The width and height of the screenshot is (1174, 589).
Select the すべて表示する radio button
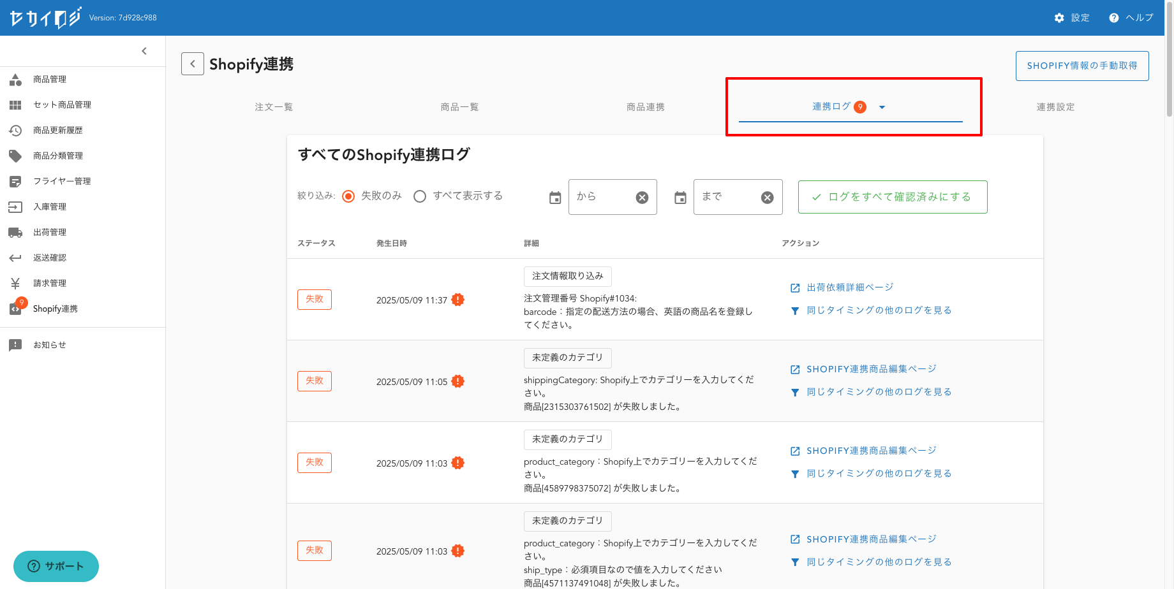(420, 196)
